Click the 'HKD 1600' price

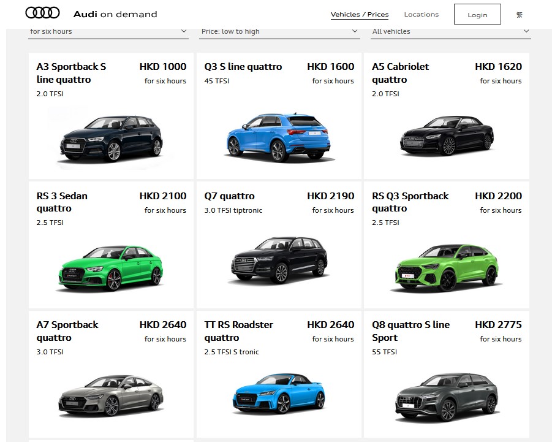[331, 67]
